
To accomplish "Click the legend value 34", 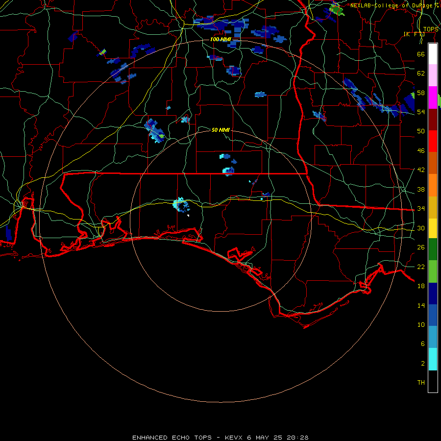I will [421, 209].
